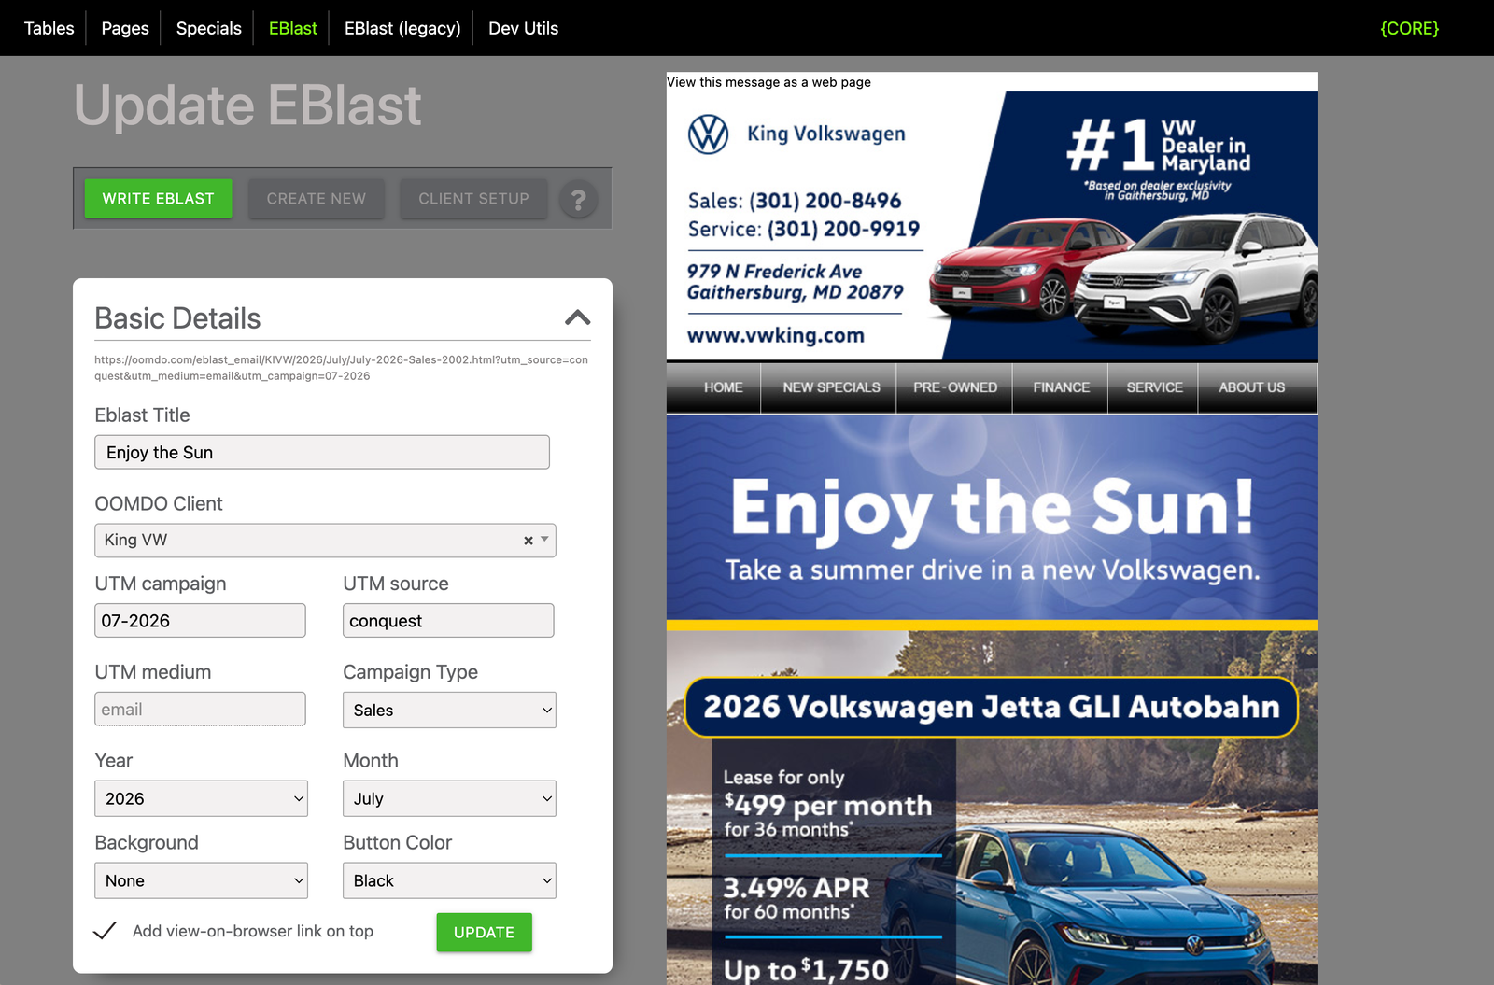Click the Create New button
Image resolution: width=1494 pixels, height=985 pixels.
pyautogui.click(x=317, y=199)
